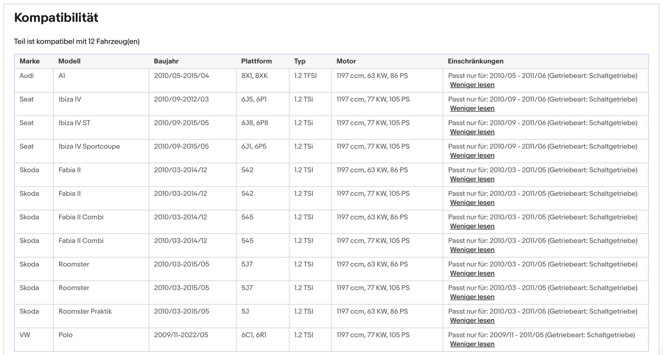Collapse restrictions for Fabia II Combi 77 KW
This screenshot has height=355, width=663.
[472, 250]
